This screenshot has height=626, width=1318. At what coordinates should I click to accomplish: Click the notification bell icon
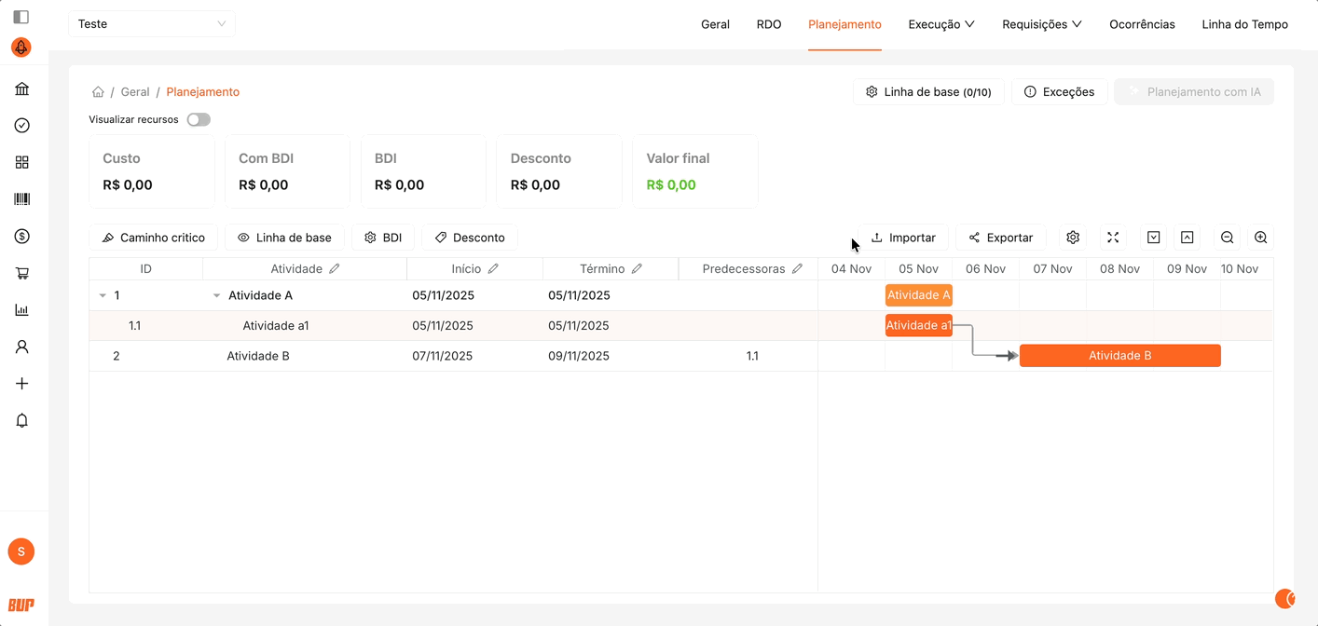click(22, 421)
